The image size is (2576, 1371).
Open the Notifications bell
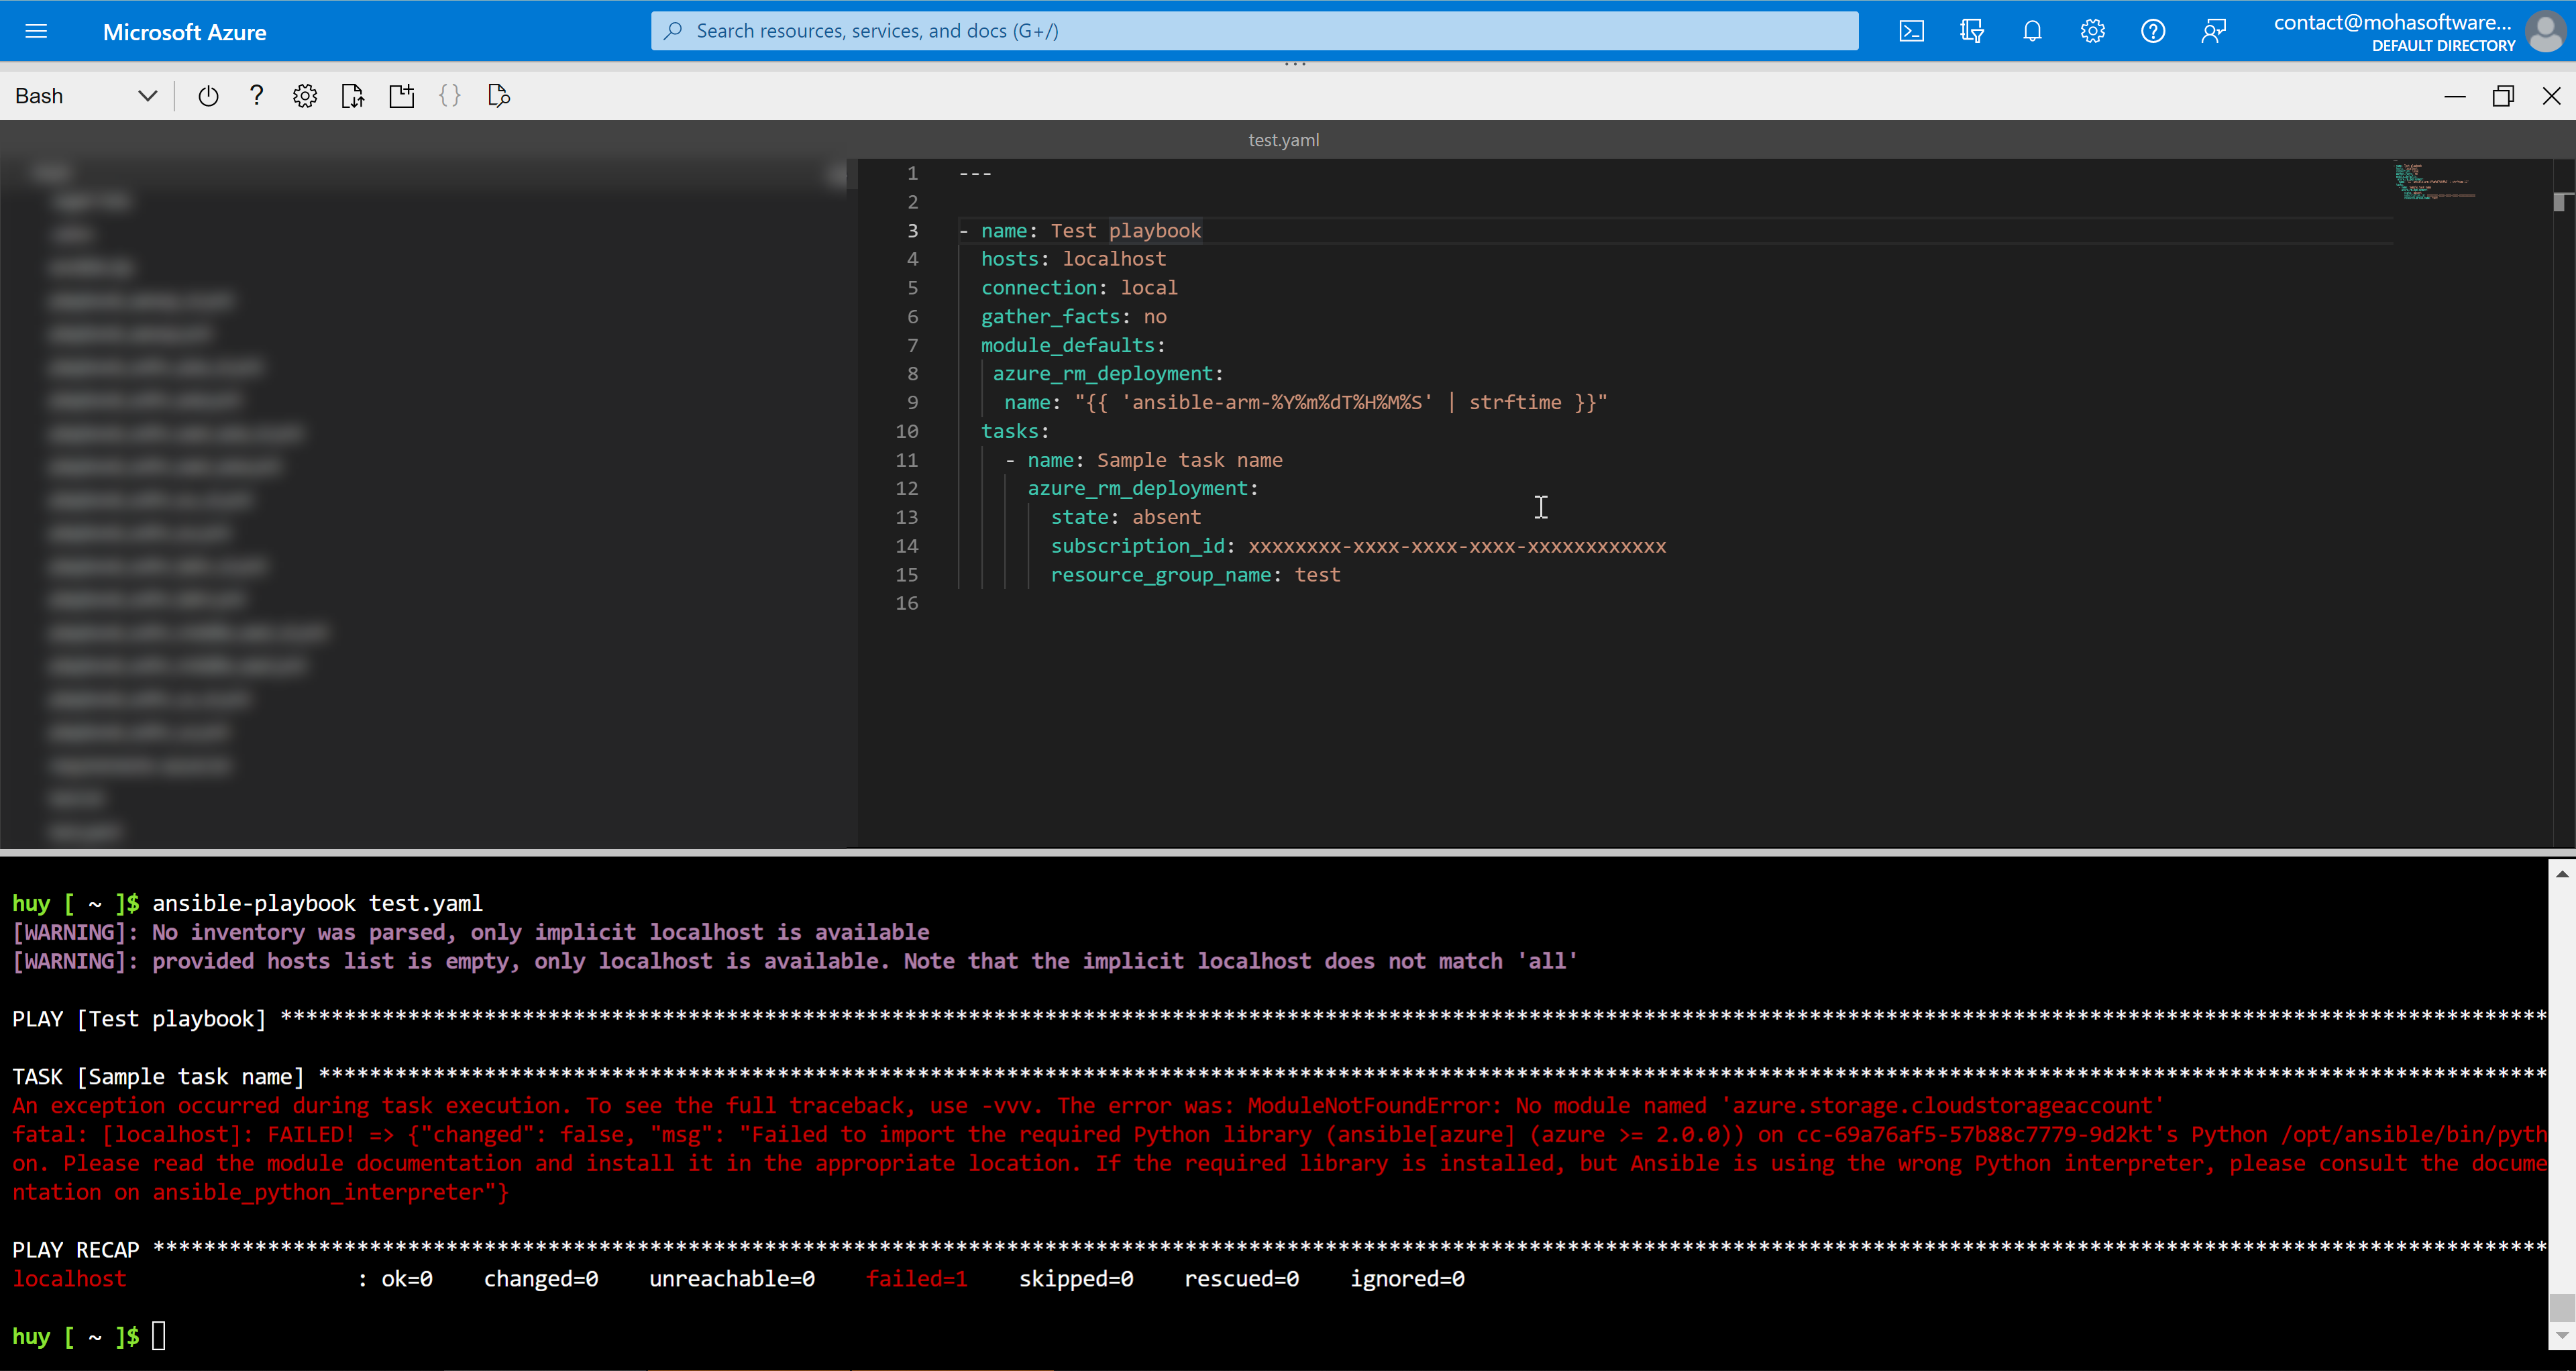tap(2032, 31)
